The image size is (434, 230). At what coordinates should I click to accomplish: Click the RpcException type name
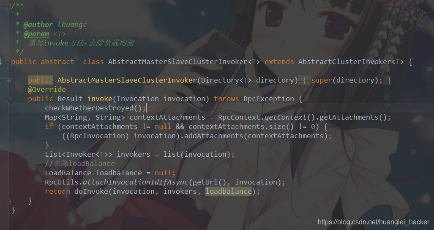[x=268, y=99]
